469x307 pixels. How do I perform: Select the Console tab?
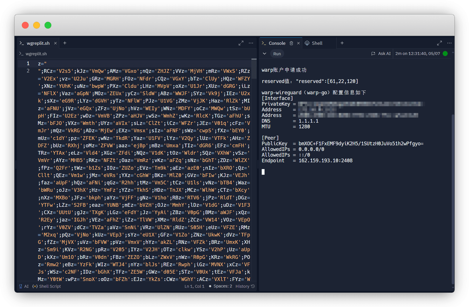tap(277, 43)
